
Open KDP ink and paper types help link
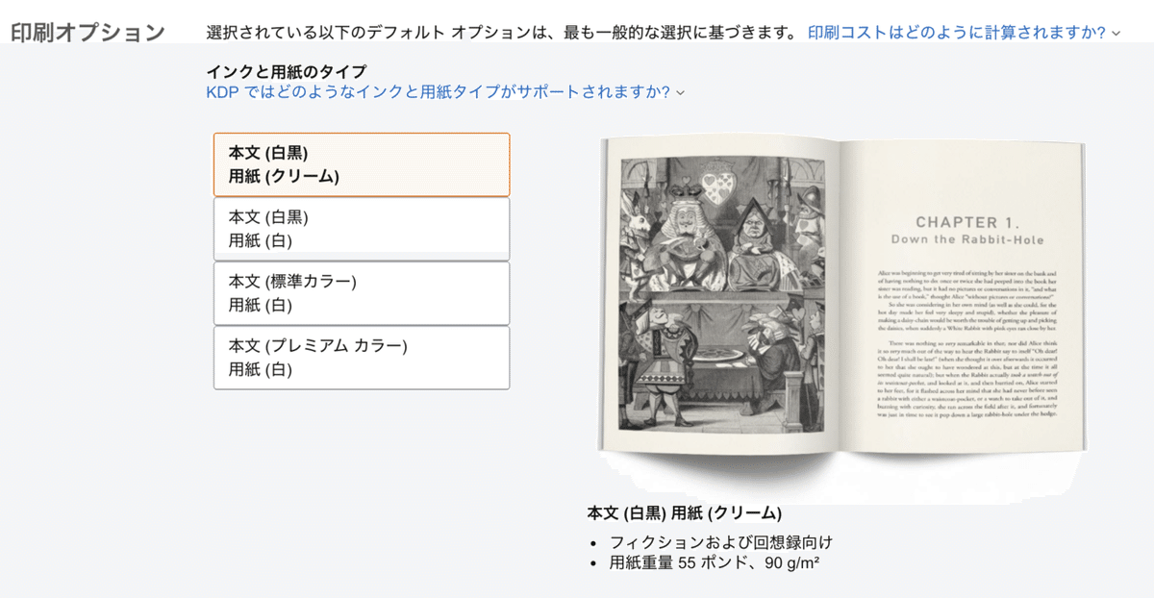(438, 92)
